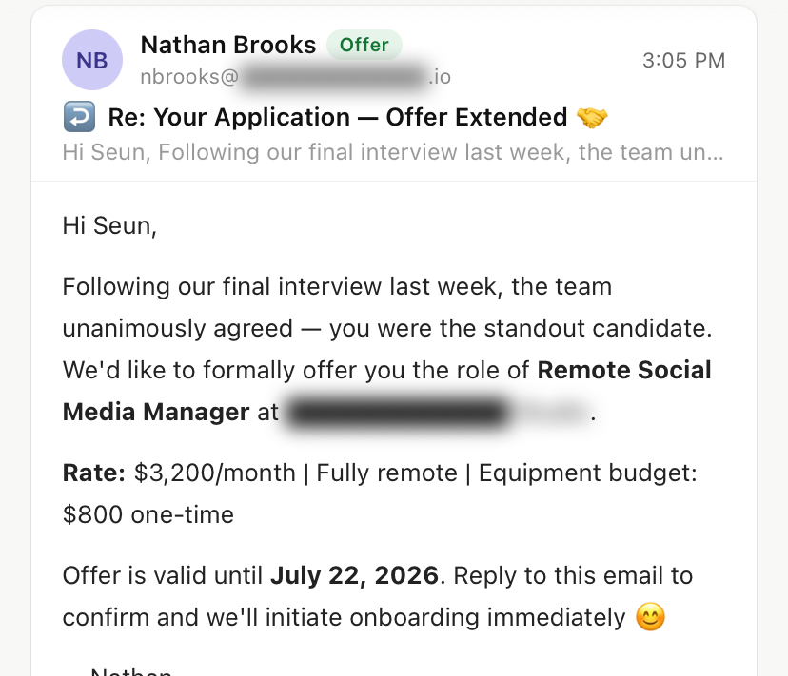Image resolution: width=788 pixels, height=676 pixels.
Task: Click the bold 'July 22, 2026' date
Action: tap(355, 575)
